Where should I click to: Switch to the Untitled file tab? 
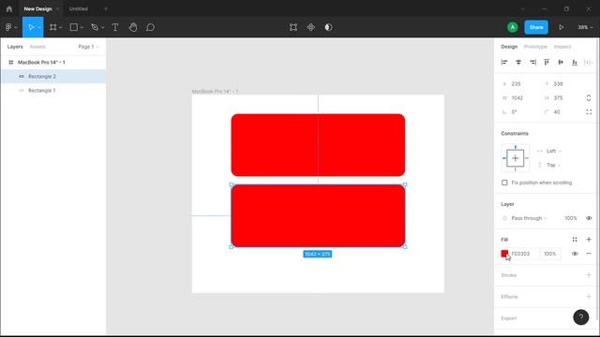(x=79, y=8)
